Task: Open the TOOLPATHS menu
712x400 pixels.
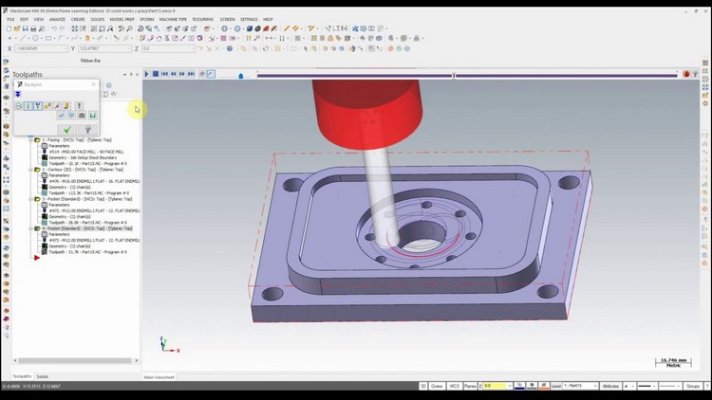Action: pos(202,20)
